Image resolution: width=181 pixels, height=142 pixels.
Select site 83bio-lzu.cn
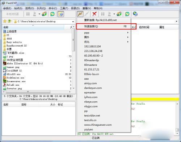(x=104, y=74)
